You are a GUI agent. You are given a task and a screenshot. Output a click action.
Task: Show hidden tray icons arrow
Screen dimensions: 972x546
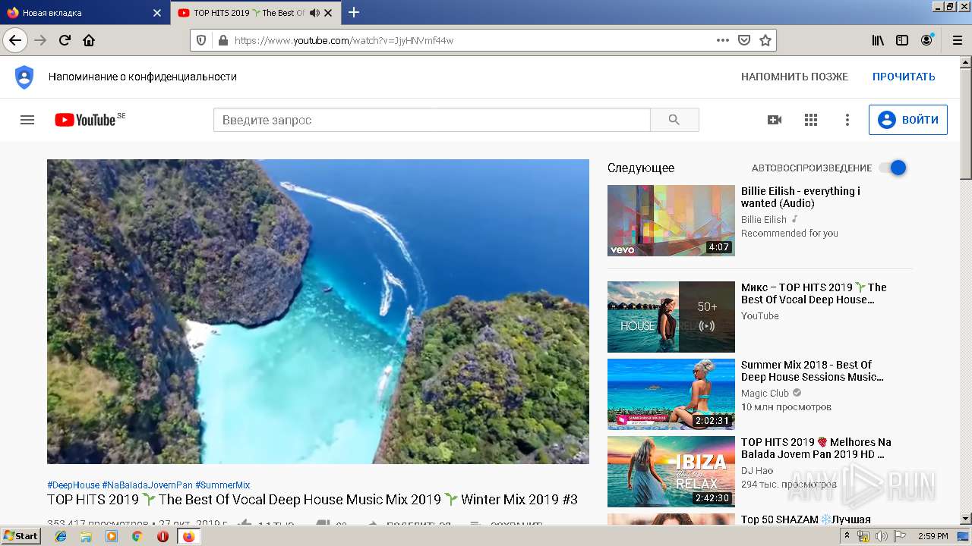[x=847, y=536]
